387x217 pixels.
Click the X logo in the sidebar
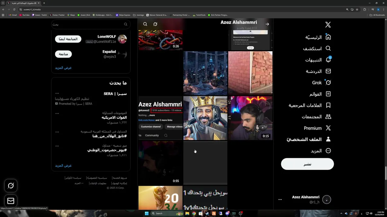click(328, 25)
